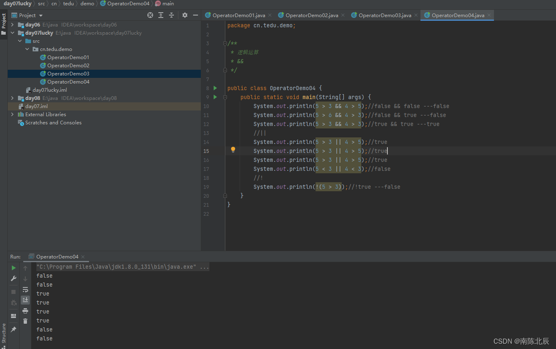
Task: Fold the Javadoc comment on line 3
Action: (x=225, y=43)
